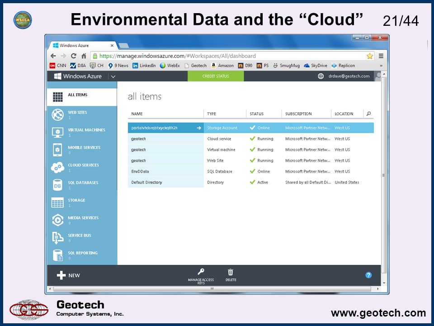Sort by the Status column header
Image resolution: width=434 pixels, height=326 pixels.
(257, 114)
